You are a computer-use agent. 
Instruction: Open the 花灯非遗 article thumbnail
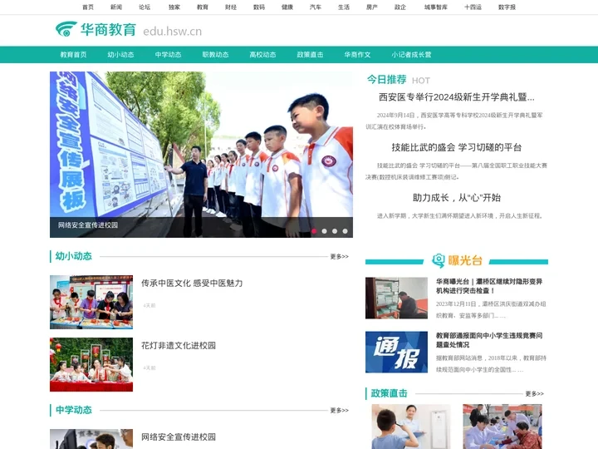point(91,365)
